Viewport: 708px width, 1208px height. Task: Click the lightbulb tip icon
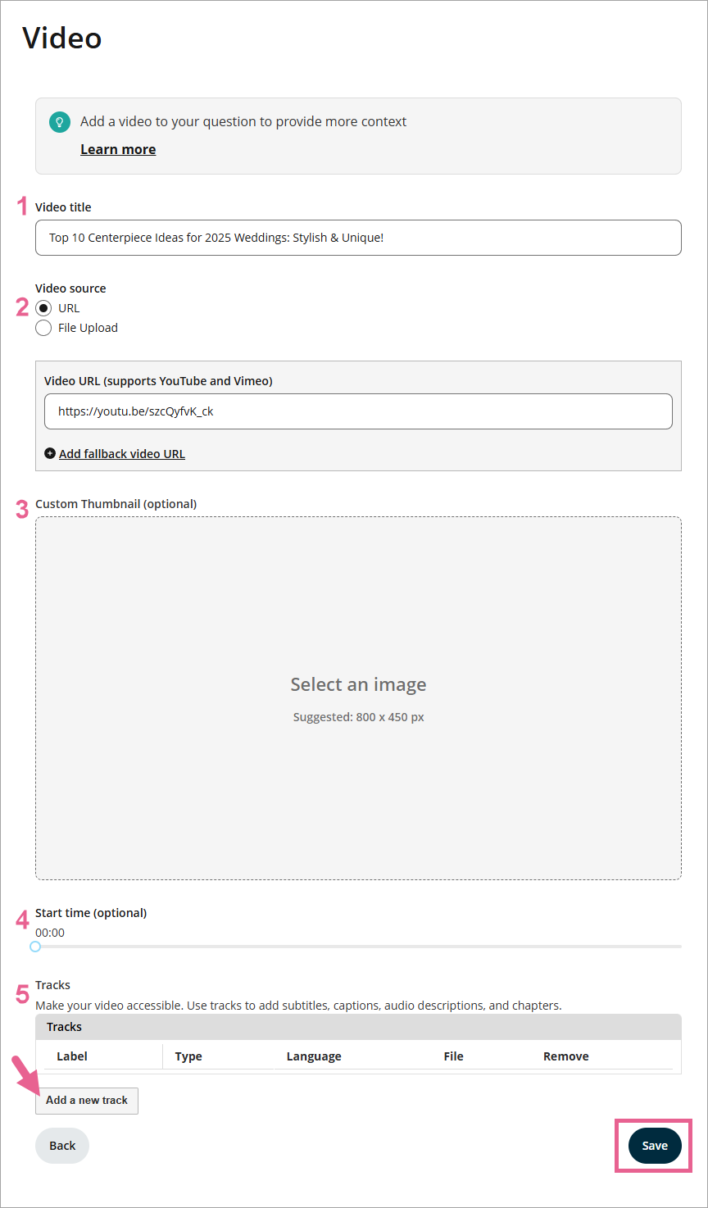pos(59,122)
